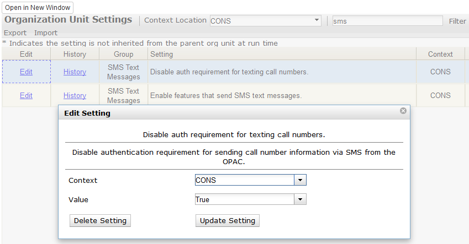
Task: Open the Context Location dropdown
Action: (317, 20)
